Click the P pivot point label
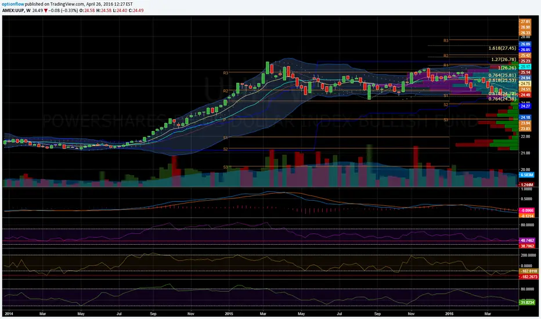The height and width of the screenshot is (319, 541). pos(225,119)
